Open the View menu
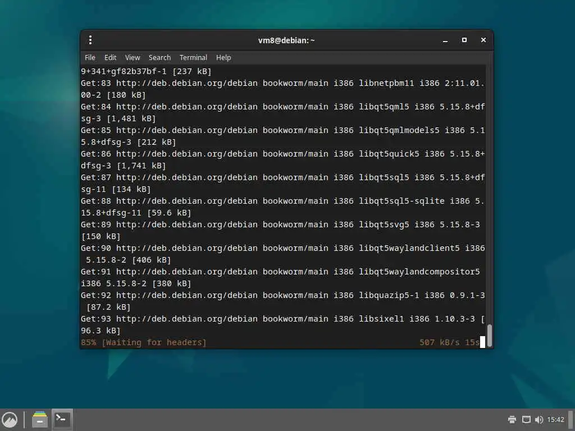Screen dimensions: 575x431 (133, 58)
